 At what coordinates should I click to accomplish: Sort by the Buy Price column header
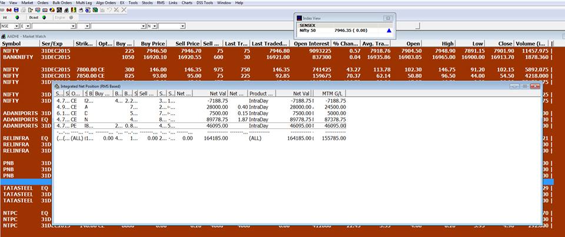click(151, 44)
